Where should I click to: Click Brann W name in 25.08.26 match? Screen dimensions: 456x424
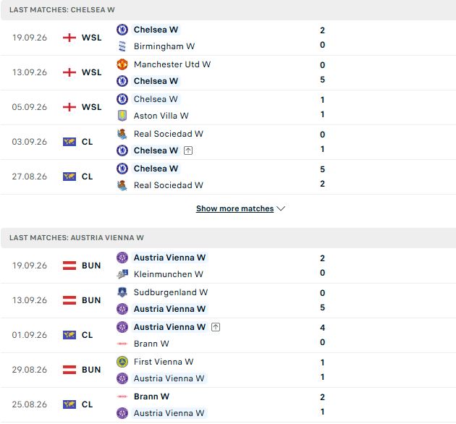click(151, 397)
